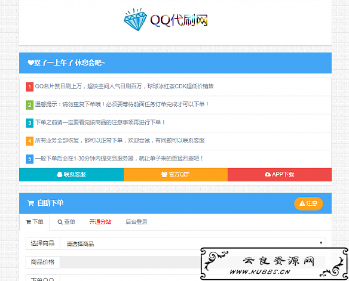The height and width of the screenshot is (281, 349).
Task: Expand the 请选择商品 product dropdown
Action: click(x=192, y=243)
